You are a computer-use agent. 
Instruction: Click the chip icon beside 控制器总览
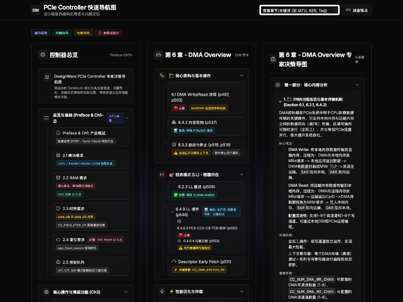coord(43,55)
